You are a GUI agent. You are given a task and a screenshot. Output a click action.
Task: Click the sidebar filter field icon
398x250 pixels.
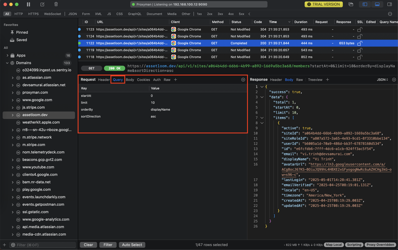coord(13,245)
